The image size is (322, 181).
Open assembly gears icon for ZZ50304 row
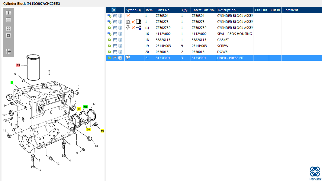[x=109, y=16]
